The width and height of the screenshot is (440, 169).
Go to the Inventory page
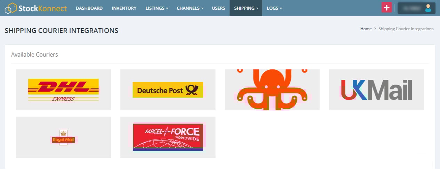pyautogui.click(x=124, y=8)
